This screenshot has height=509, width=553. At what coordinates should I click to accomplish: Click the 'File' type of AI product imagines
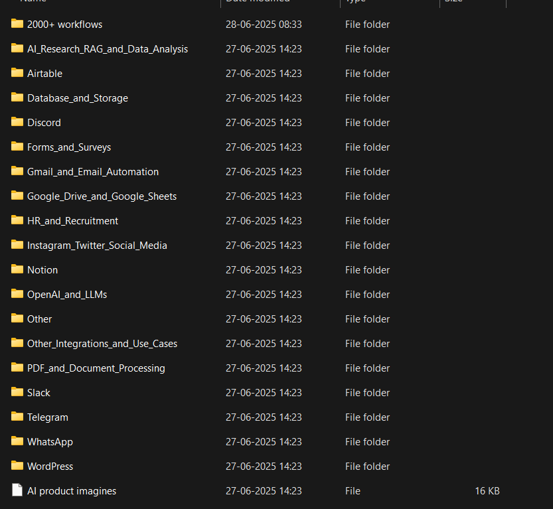point(353,491)
